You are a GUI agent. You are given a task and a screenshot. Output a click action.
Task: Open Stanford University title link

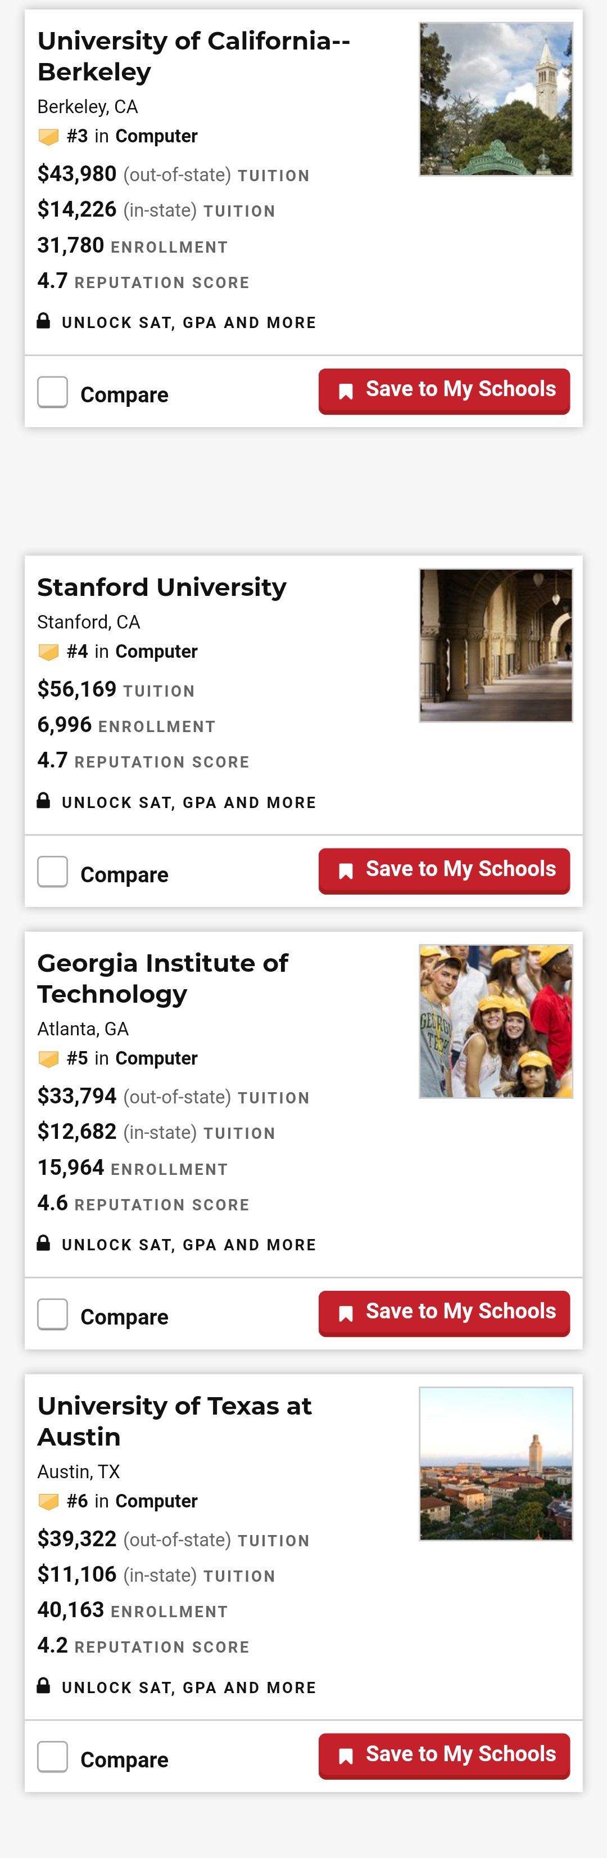162,587
